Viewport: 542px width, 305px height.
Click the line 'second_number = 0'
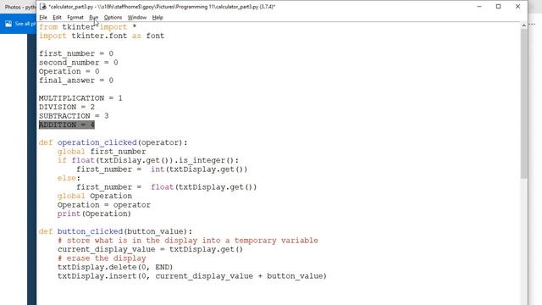[79, 63]
